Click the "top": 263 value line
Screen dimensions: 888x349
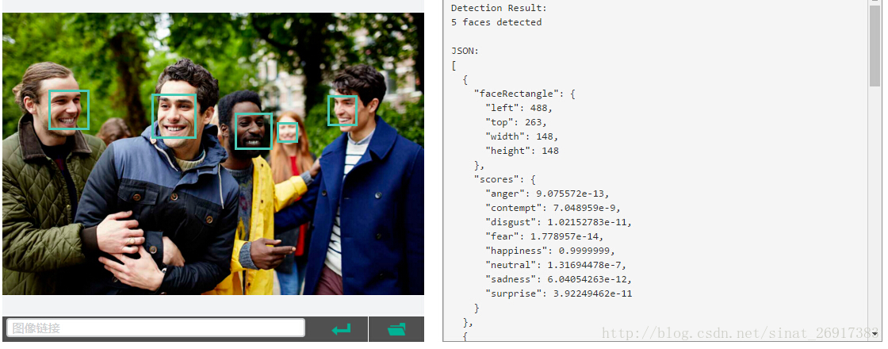point(516,122)
